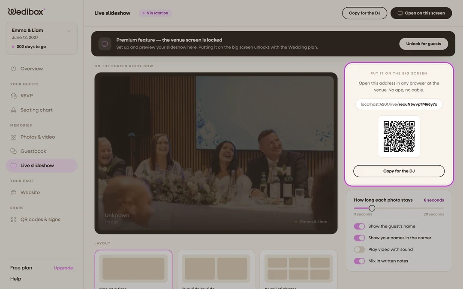Image resolution: width=463 pixels, height=289 pixels.
Task: Click the QR codes & signs icon
Action: (x=14, y=220)
